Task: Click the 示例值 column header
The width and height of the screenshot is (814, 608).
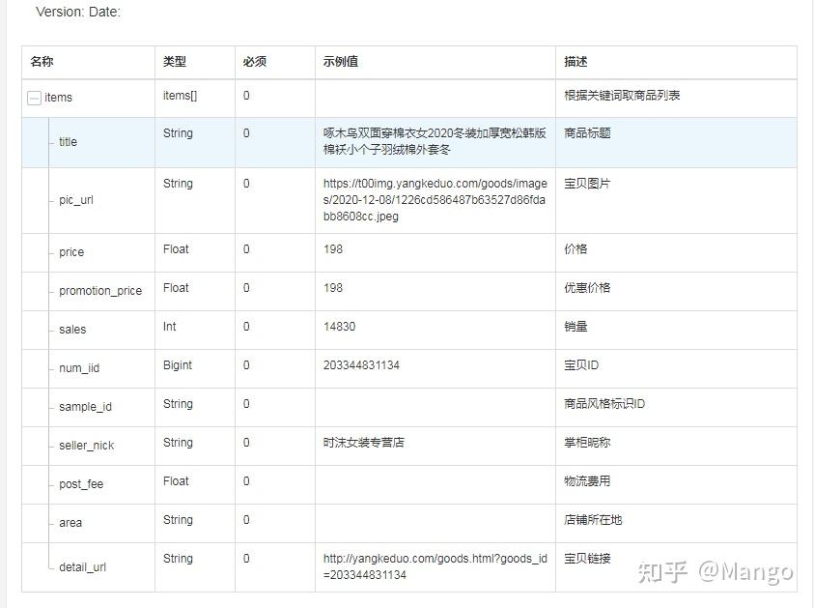Action: tap(340, 61)
